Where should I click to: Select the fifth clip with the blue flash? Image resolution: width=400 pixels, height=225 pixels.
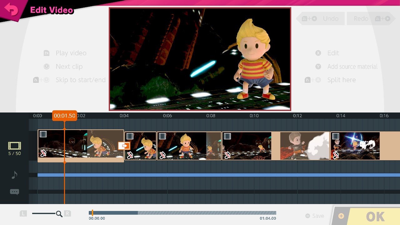[x=365, y=146]
